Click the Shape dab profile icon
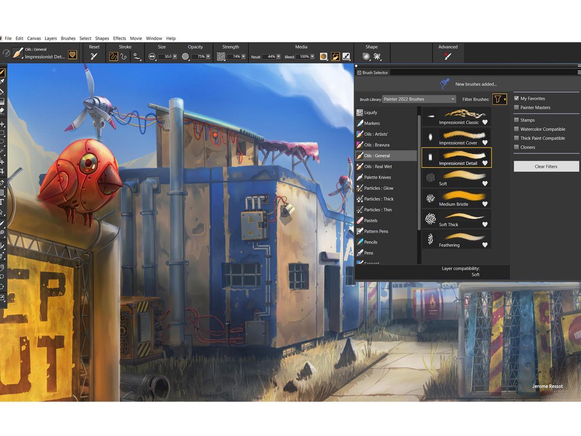This screenshot has height=436, width=581. click(366, 56)
